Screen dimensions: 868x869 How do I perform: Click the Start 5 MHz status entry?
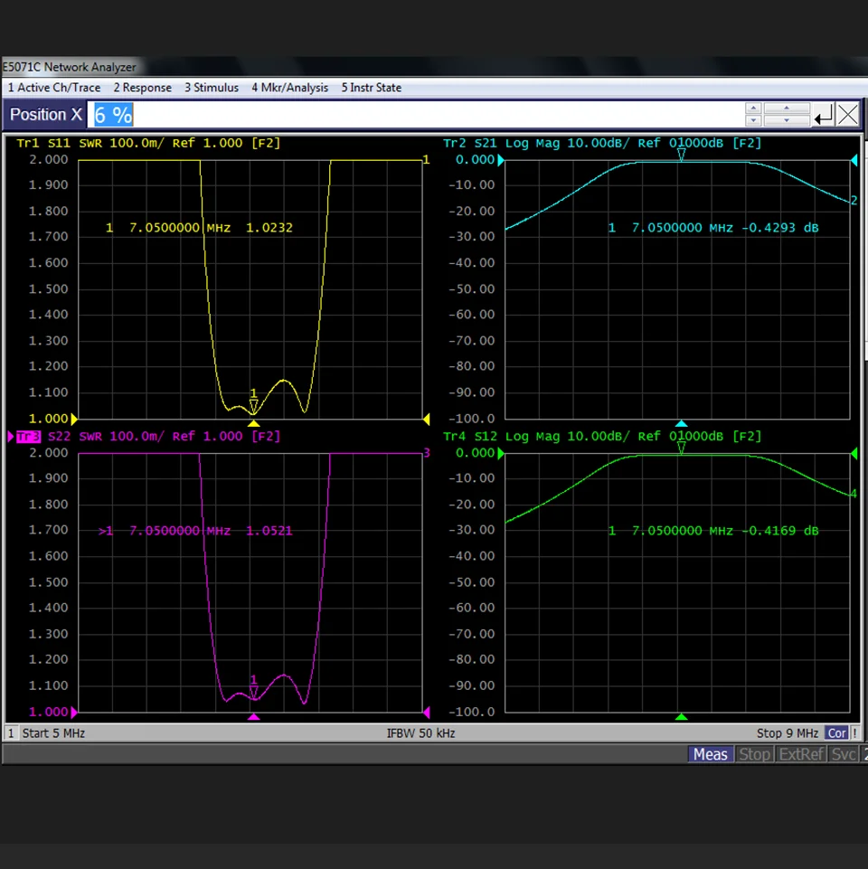click(x=53, y=733)
